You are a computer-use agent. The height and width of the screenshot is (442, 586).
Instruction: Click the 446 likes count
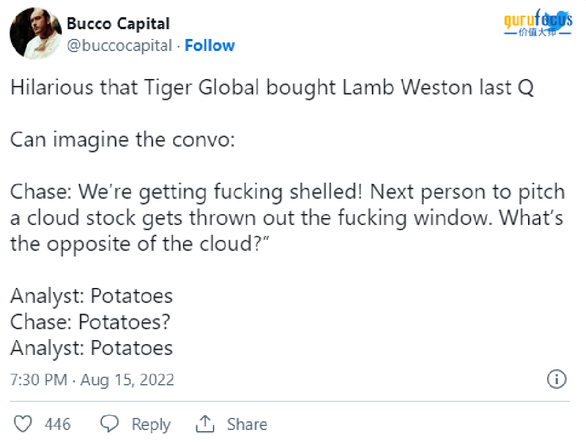[x=57, y=424]
